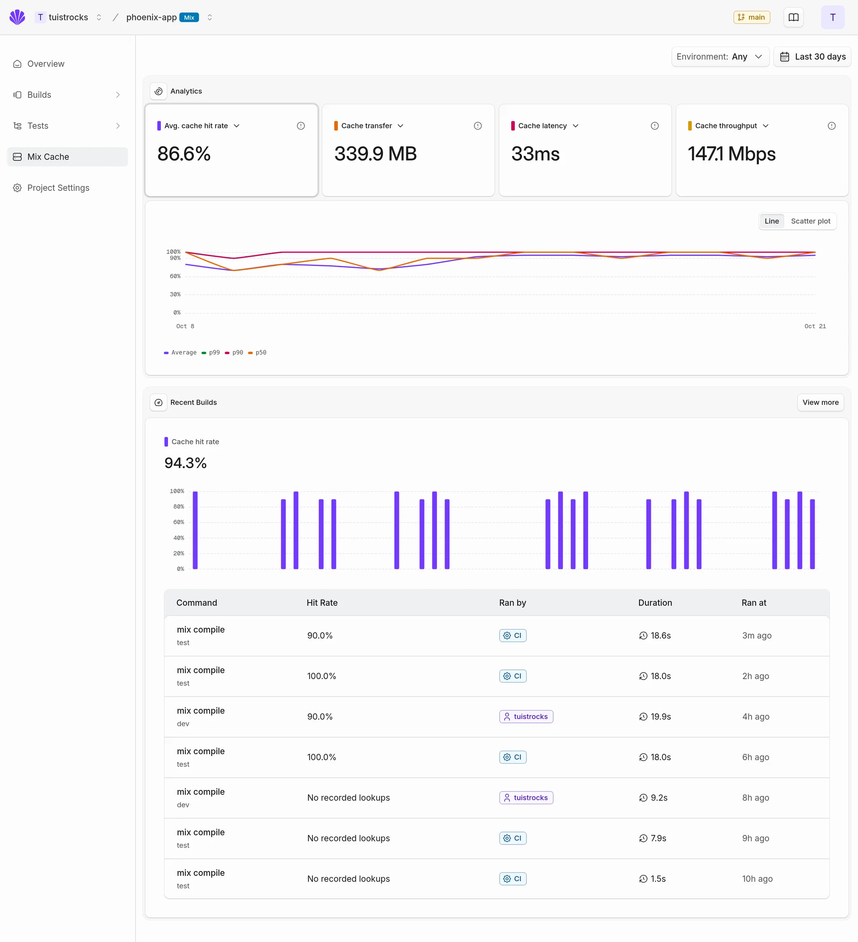Expand the Cache transfer metric dropdown
This screenshot has width=858, height=942.
pyautogui.click(x=400, y=126)
